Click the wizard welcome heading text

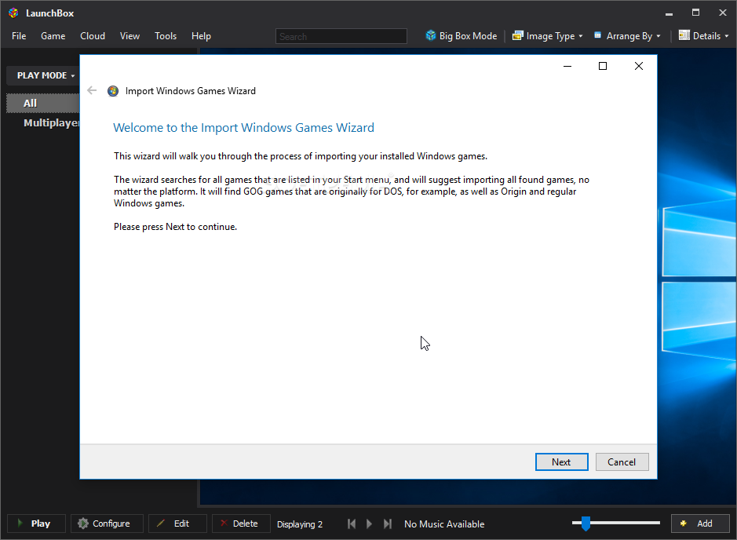[x=243, y=128]
